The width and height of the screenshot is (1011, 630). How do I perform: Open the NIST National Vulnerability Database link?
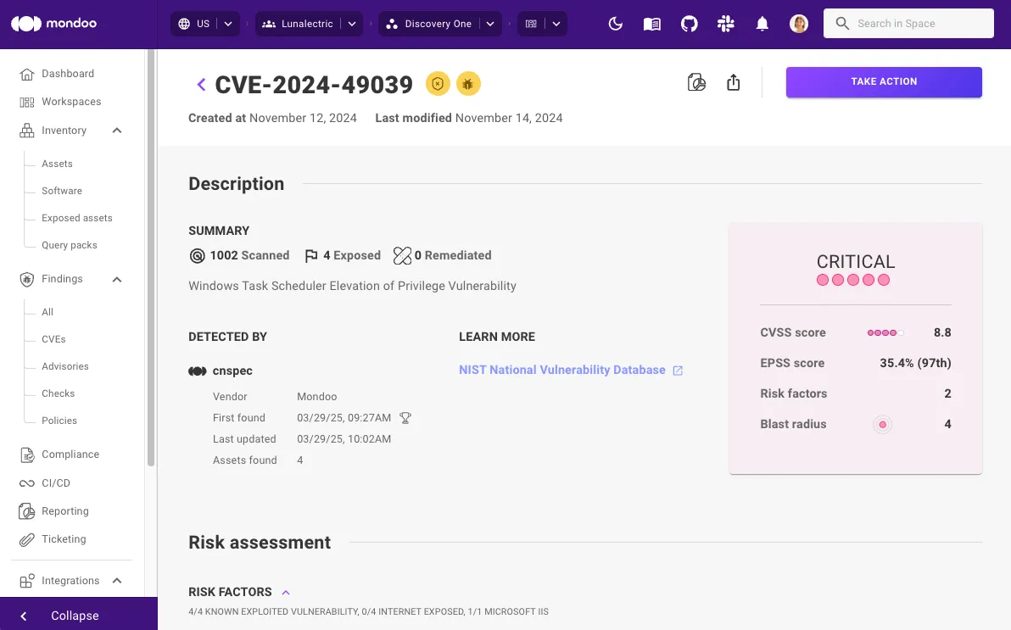(x=564, y=370)
